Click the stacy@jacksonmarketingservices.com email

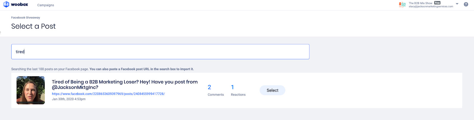431,6
